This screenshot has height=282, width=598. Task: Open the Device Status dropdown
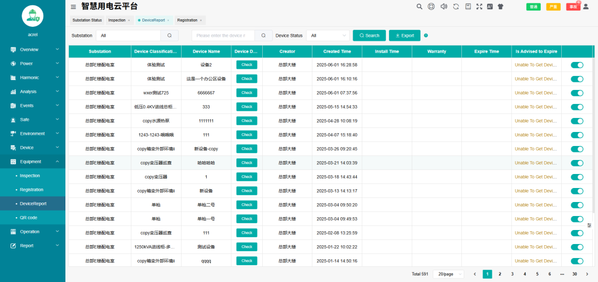pyautogui.click(x=328, y=36)
